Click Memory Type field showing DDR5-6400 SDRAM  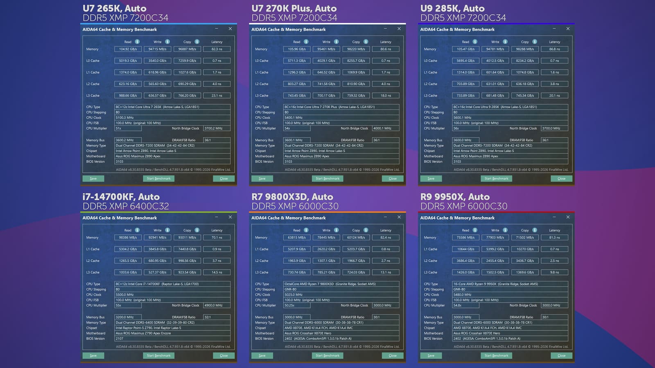click(172, 323)
